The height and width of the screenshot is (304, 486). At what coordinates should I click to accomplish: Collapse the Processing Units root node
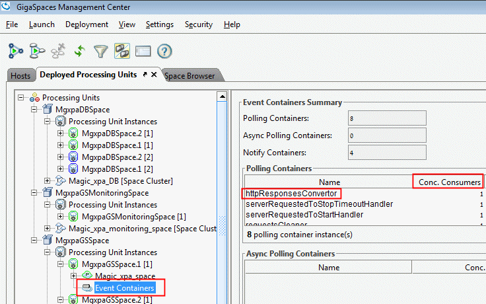20,98
